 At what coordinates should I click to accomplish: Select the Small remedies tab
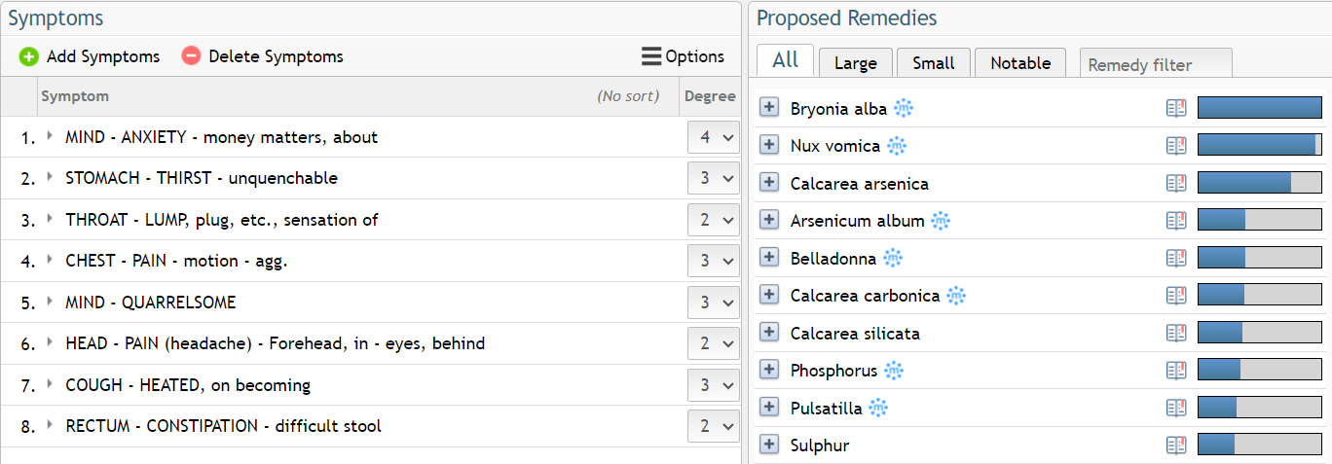(x=934, y=62)
